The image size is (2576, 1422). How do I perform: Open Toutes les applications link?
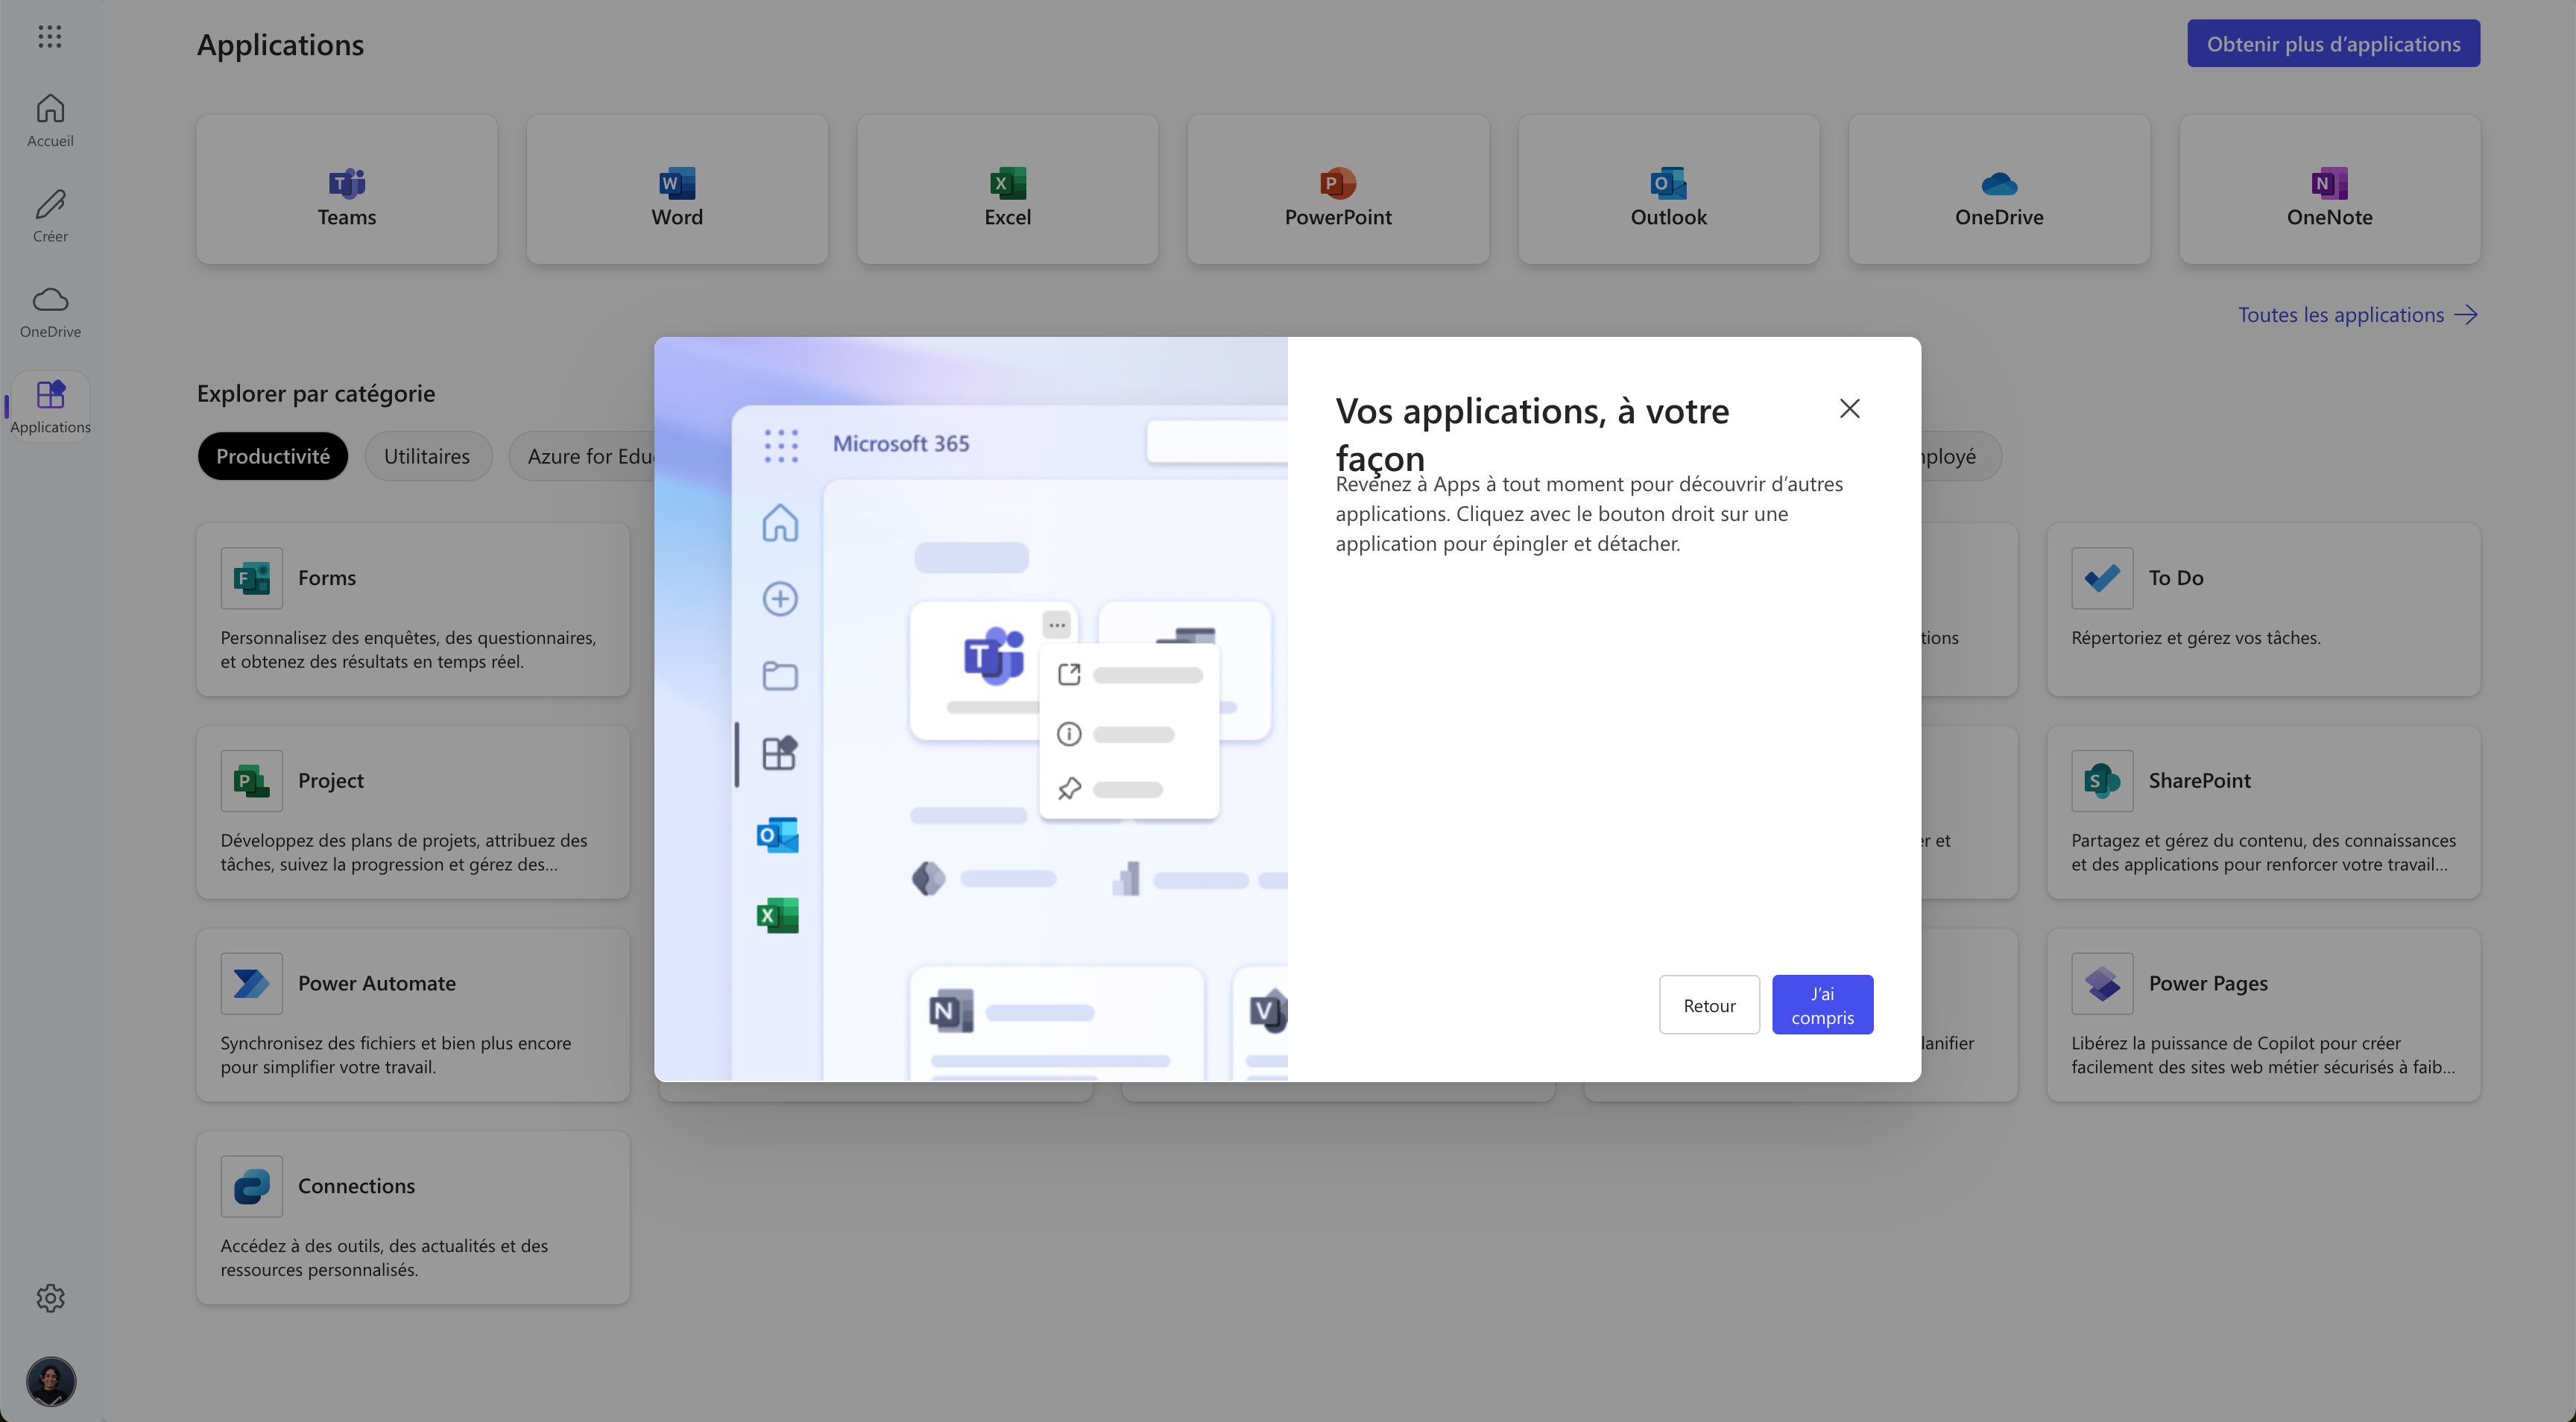point(2357,315)
